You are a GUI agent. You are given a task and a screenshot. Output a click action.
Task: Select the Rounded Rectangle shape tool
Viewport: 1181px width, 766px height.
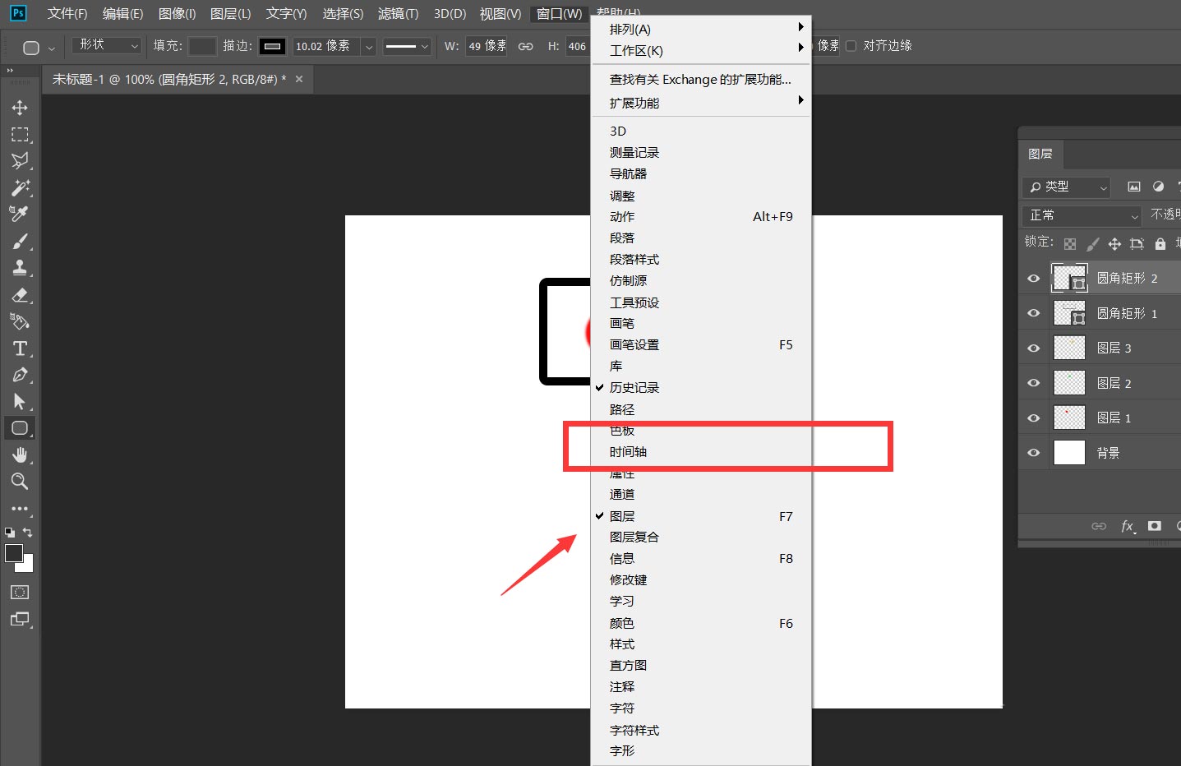click(x=20, y=427)
